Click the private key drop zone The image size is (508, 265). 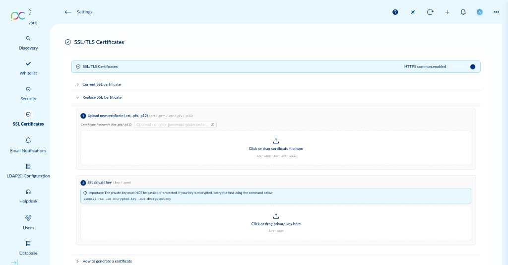pyautogui.click(x=276, y=223)
